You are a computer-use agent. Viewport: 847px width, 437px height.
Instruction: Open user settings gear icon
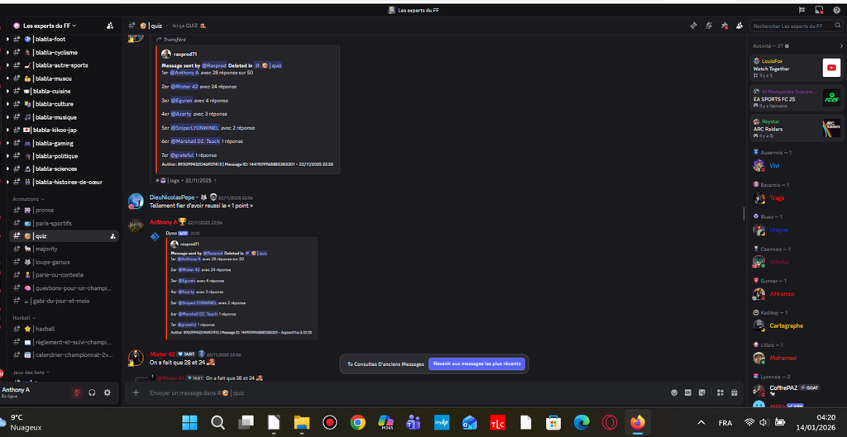click(107, 392)
